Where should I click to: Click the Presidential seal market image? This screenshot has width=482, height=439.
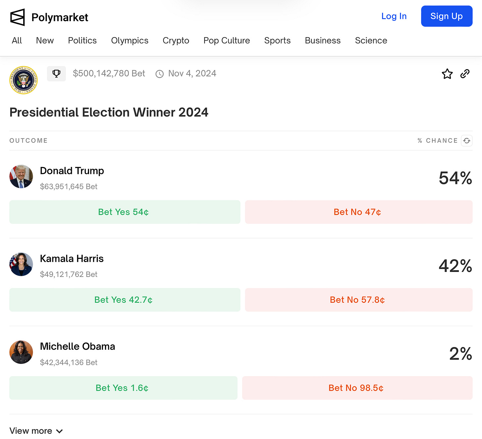point(24,80)
